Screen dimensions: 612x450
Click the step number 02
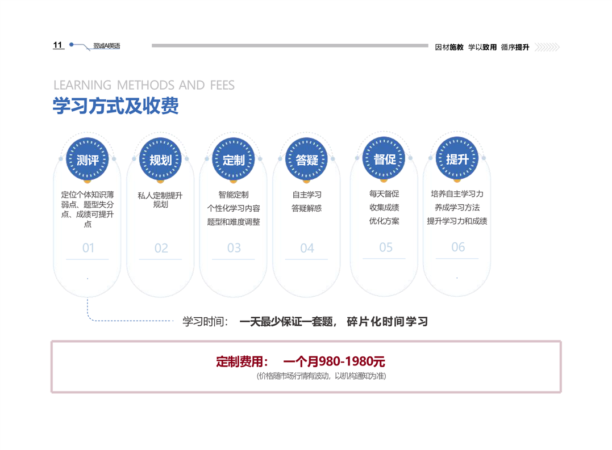click(x=161, y=249)
